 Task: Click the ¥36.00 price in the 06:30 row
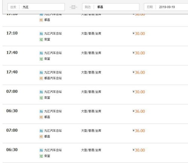pyautogui.click(x=139, y=111)
